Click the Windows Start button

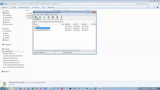[x=2, y=88]
